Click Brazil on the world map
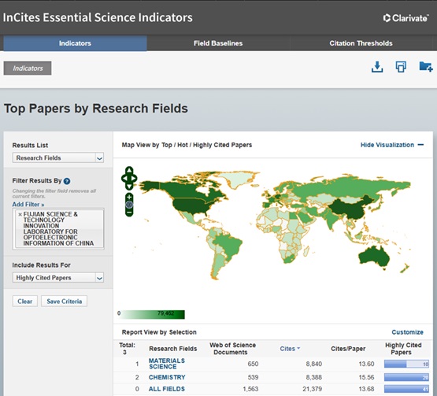Viewport: 437px width, 396px height. [228, 244]
